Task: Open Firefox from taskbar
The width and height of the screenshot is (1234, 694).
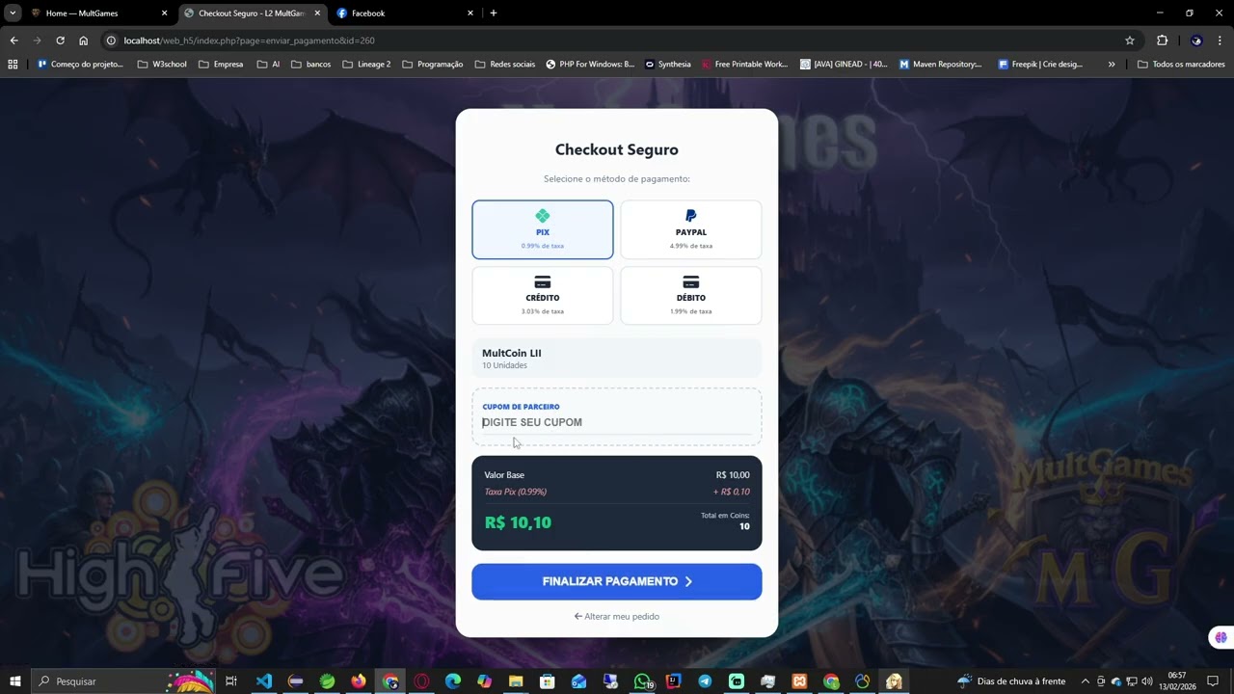Action: (359, 681)
